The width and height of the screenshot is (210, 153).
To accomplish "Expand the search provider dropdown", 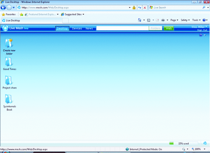I will pyautogui.click(x=208, y=8).
